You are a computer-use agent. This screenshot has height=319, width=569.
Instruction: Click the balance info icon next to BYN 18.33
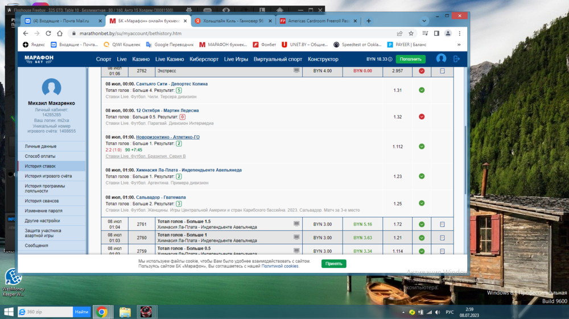pos(390,59)
